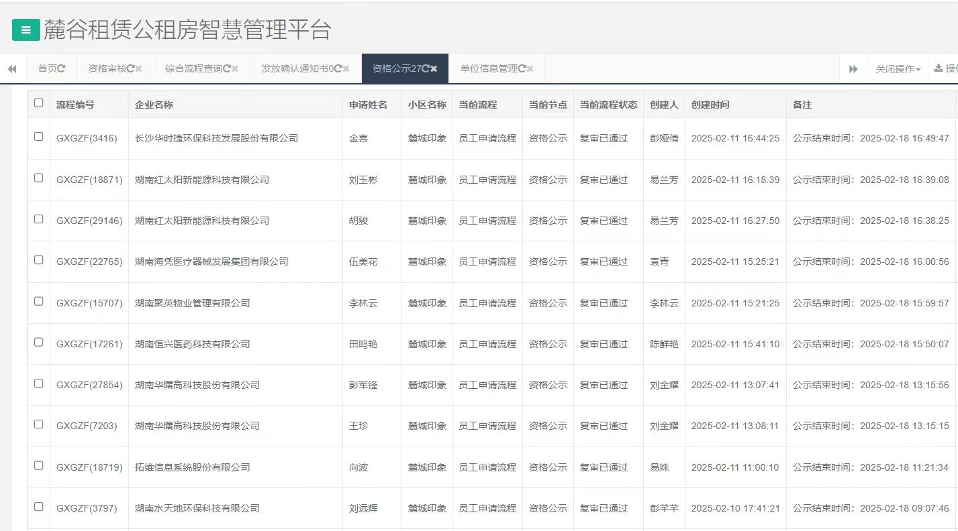
Task: Click the refresh icon on 资格审核 tab
Action: pyautogui.click(x=128, y=68)
